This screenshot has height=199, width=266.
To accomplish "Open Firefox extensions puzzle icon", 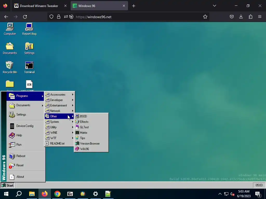I will click(x=250, y=17).
